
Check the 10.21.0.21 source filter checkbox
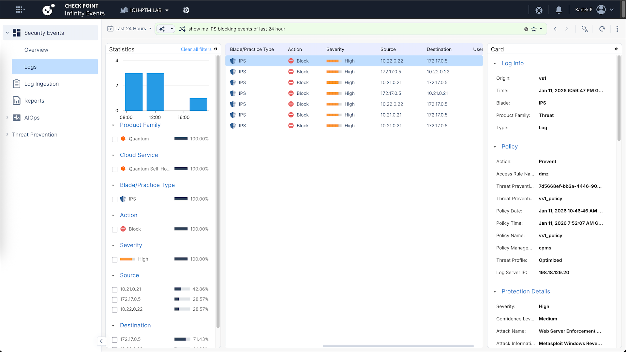pos(114,289)
